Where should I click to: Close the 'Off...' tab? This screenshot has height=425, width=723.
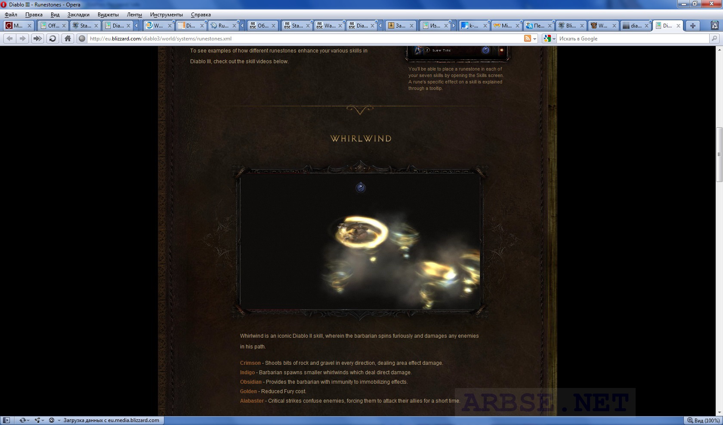coord(64,26)
